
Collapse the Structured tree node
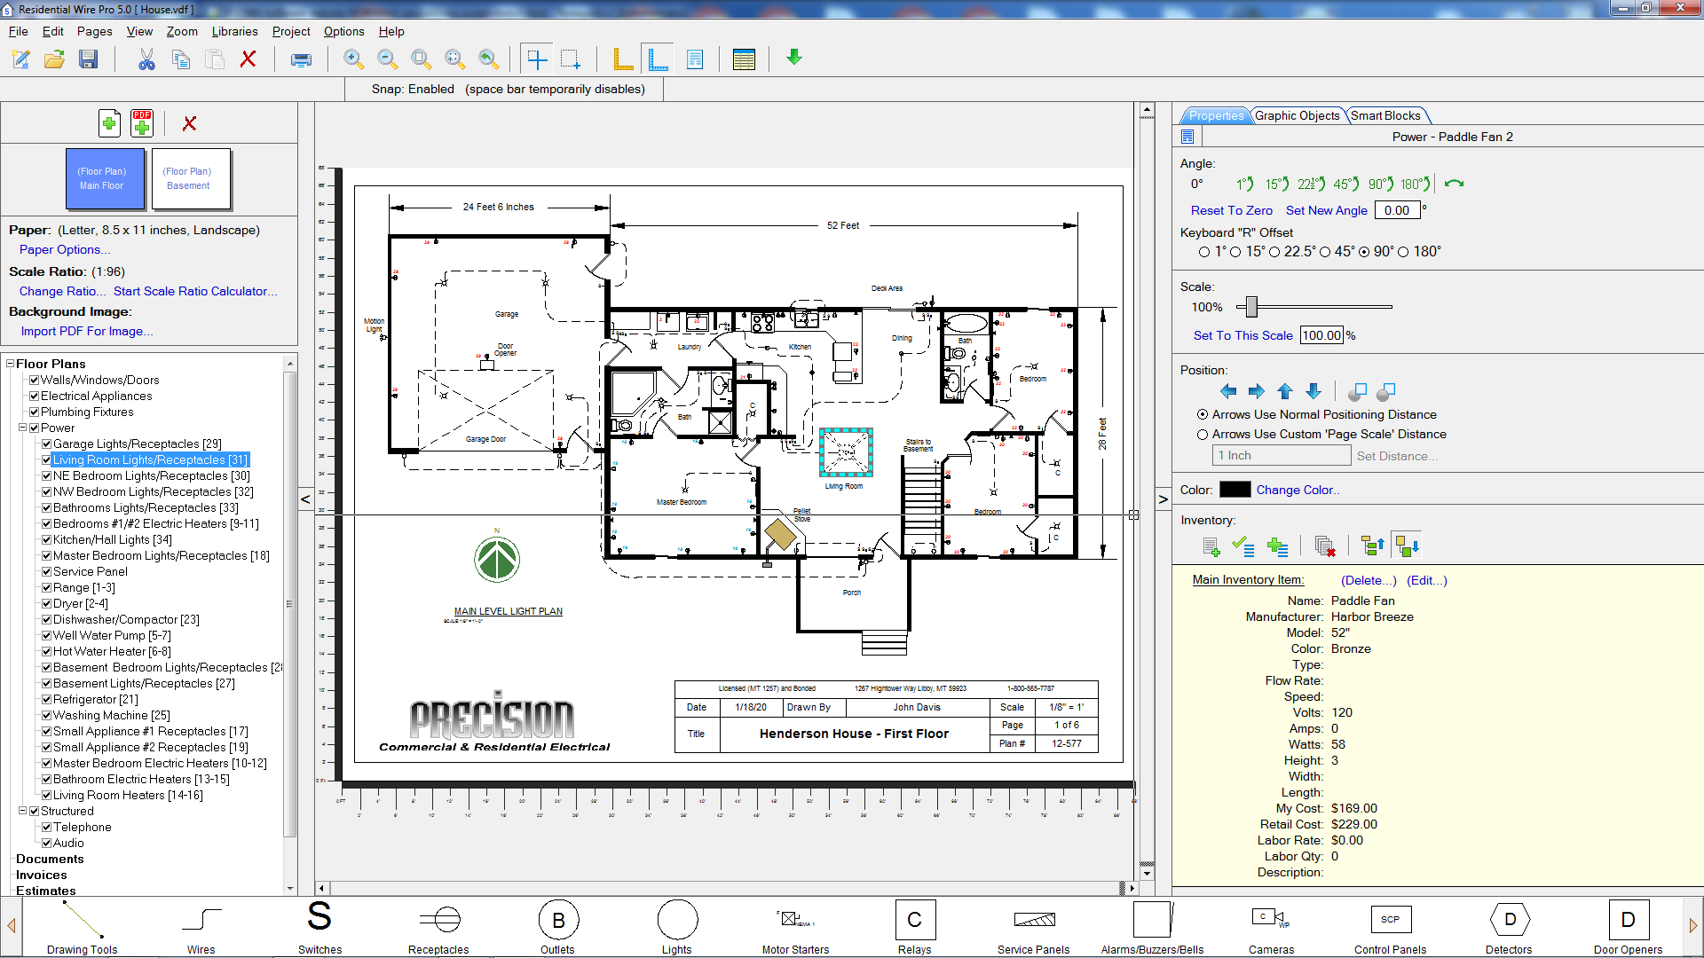click(x=23, y=811)
